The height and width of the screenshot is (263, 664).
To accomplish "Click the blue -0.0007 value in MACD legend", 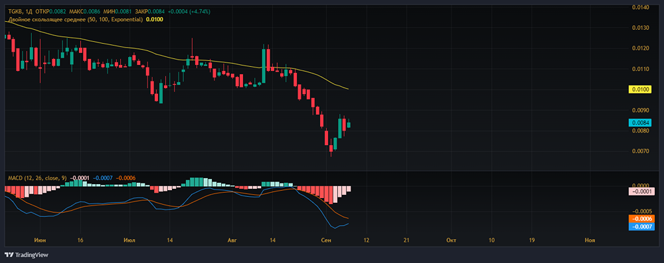I will pyautogui.click(x=102, y=178).
